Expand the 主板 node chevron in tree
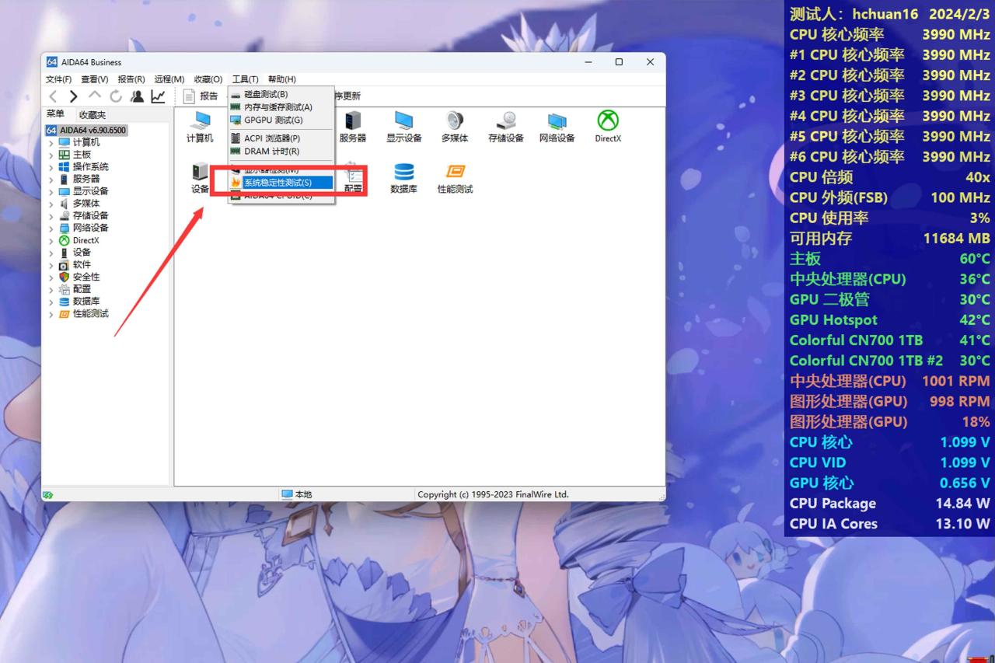The height and width of the screenshot is (663, 995). 51,155
